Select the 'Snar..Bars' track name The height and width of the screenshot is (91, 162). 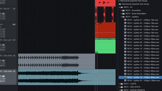(6, 56)
